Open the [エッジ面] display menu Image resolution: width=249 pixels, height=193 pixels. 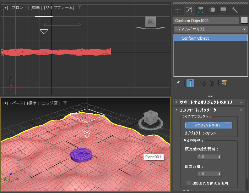point(50,103)
